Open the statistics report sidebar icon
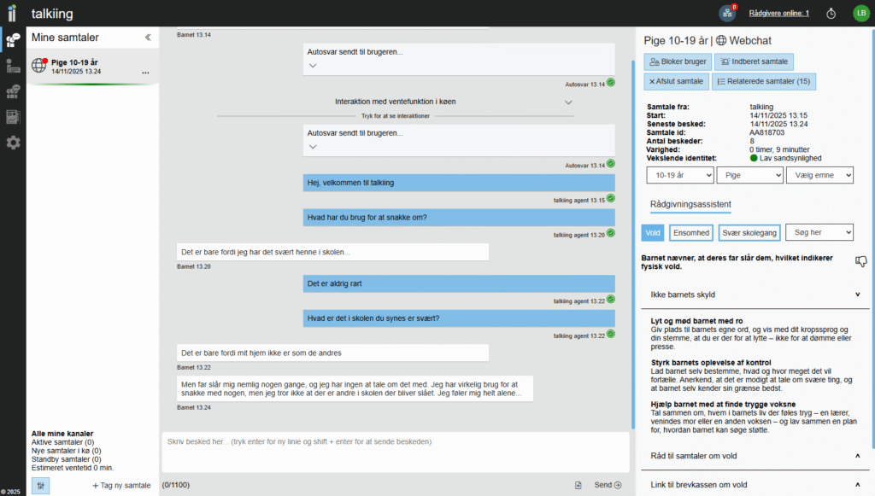The width and height of the screenshot is (875, 496). coord(13,117)
